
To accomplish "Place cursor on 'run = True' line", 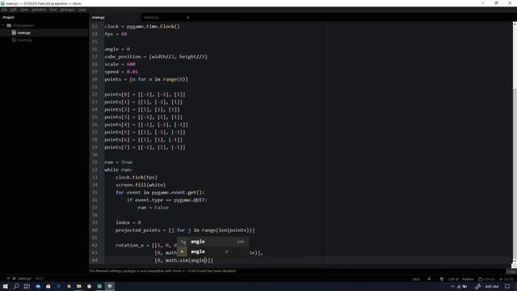I will click(119, 162).
